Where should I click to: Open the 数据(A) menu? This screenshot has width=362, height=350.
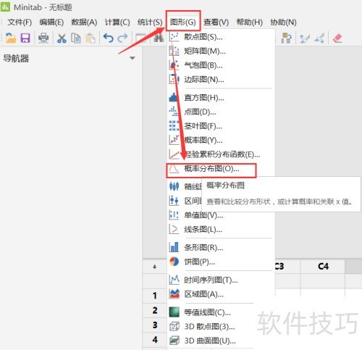(x=84, y=22)
